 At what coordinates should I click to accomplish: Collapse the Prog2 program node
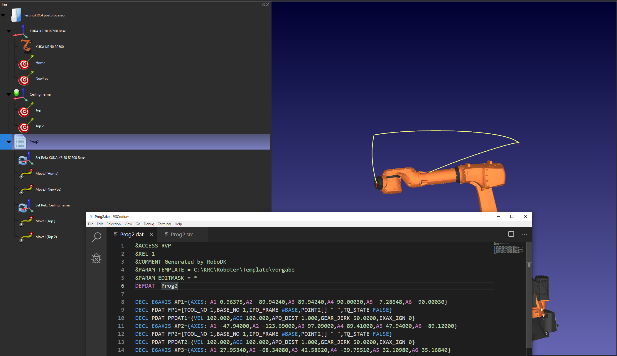coord(9,142)
